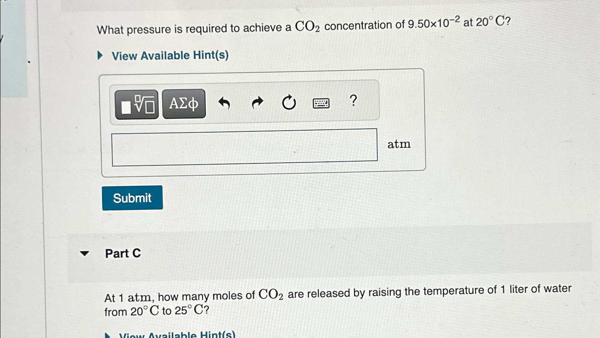Viewport: 600px width, 338px height.
Task: Redo the equation edit
Action: pos(257,102)
